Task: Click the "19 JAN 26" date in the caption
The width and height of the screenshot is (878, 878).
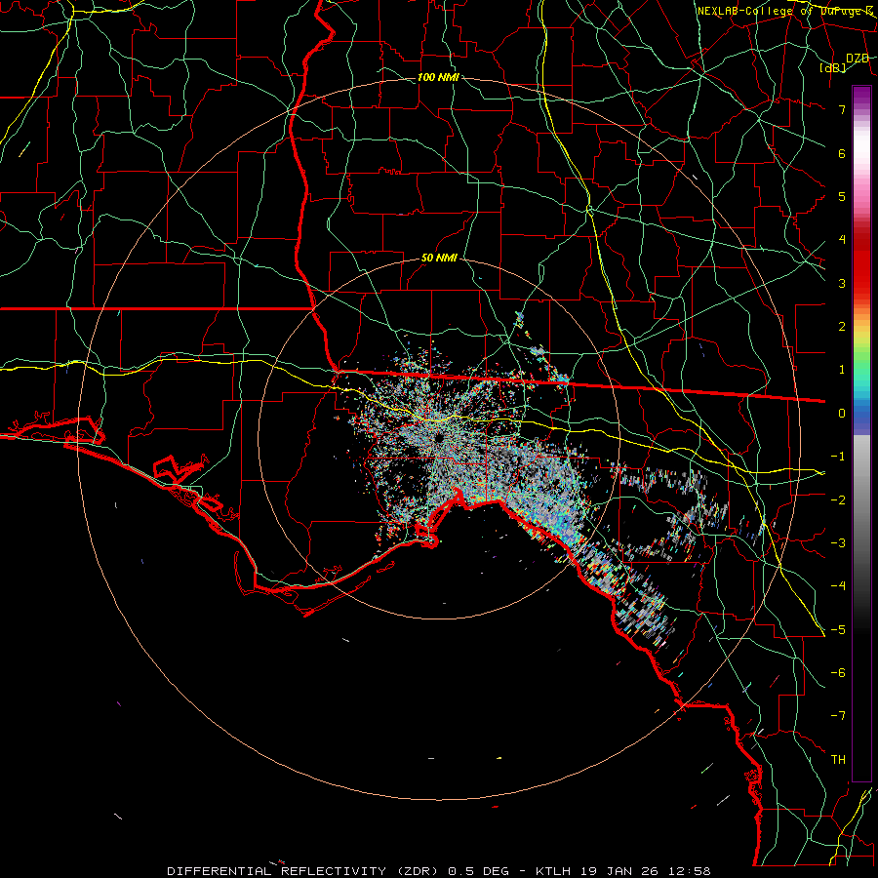Action: click(x=619, y=871)
